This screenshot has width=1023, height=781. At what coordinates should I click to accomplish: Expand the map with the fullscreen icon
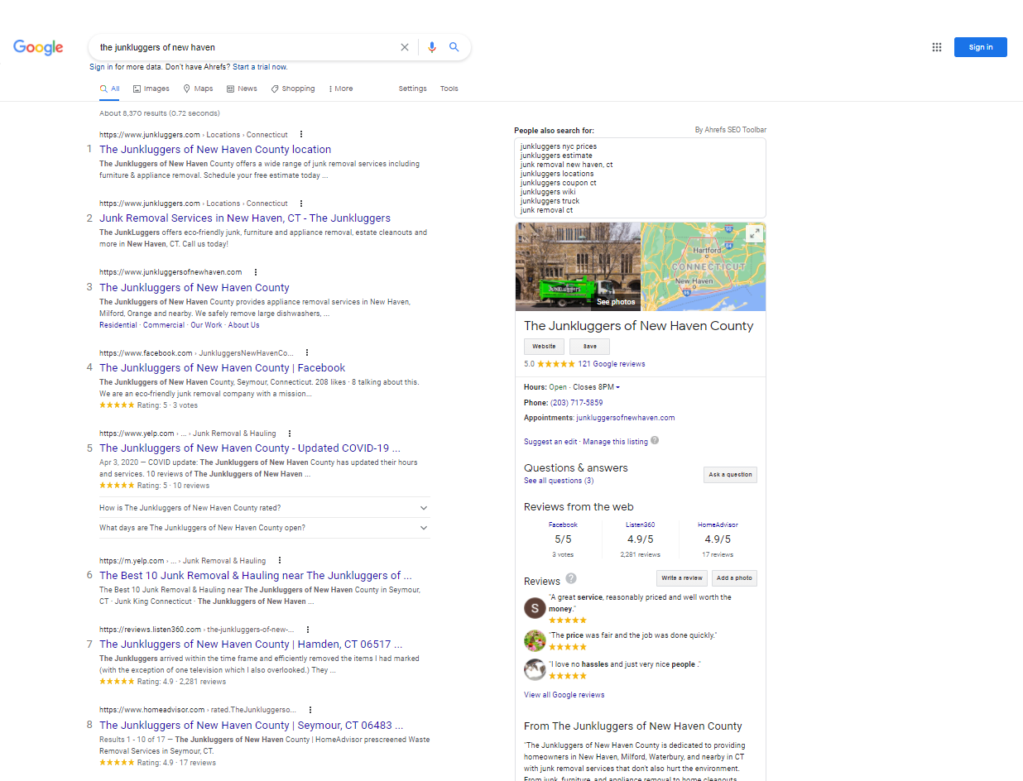[x=754, y=234]
